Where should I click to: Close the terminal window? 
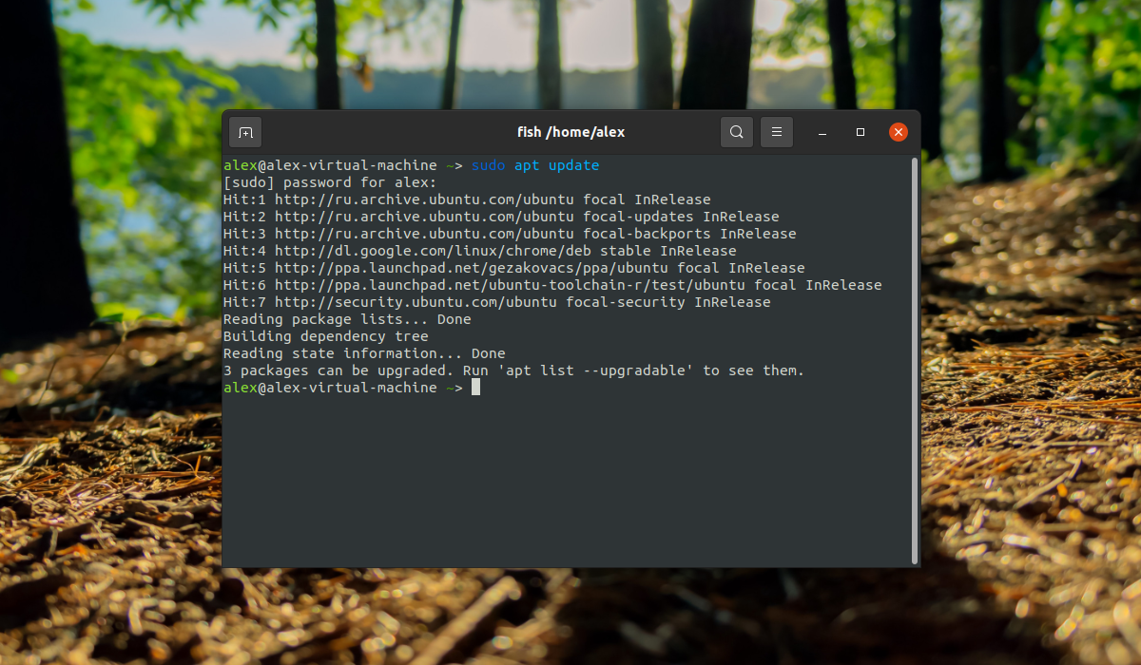[x=899, y=132]
